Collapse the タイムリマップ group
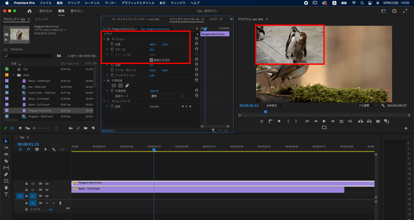The image size is (414, 220). pyautogui.click(x=104, y=101)
